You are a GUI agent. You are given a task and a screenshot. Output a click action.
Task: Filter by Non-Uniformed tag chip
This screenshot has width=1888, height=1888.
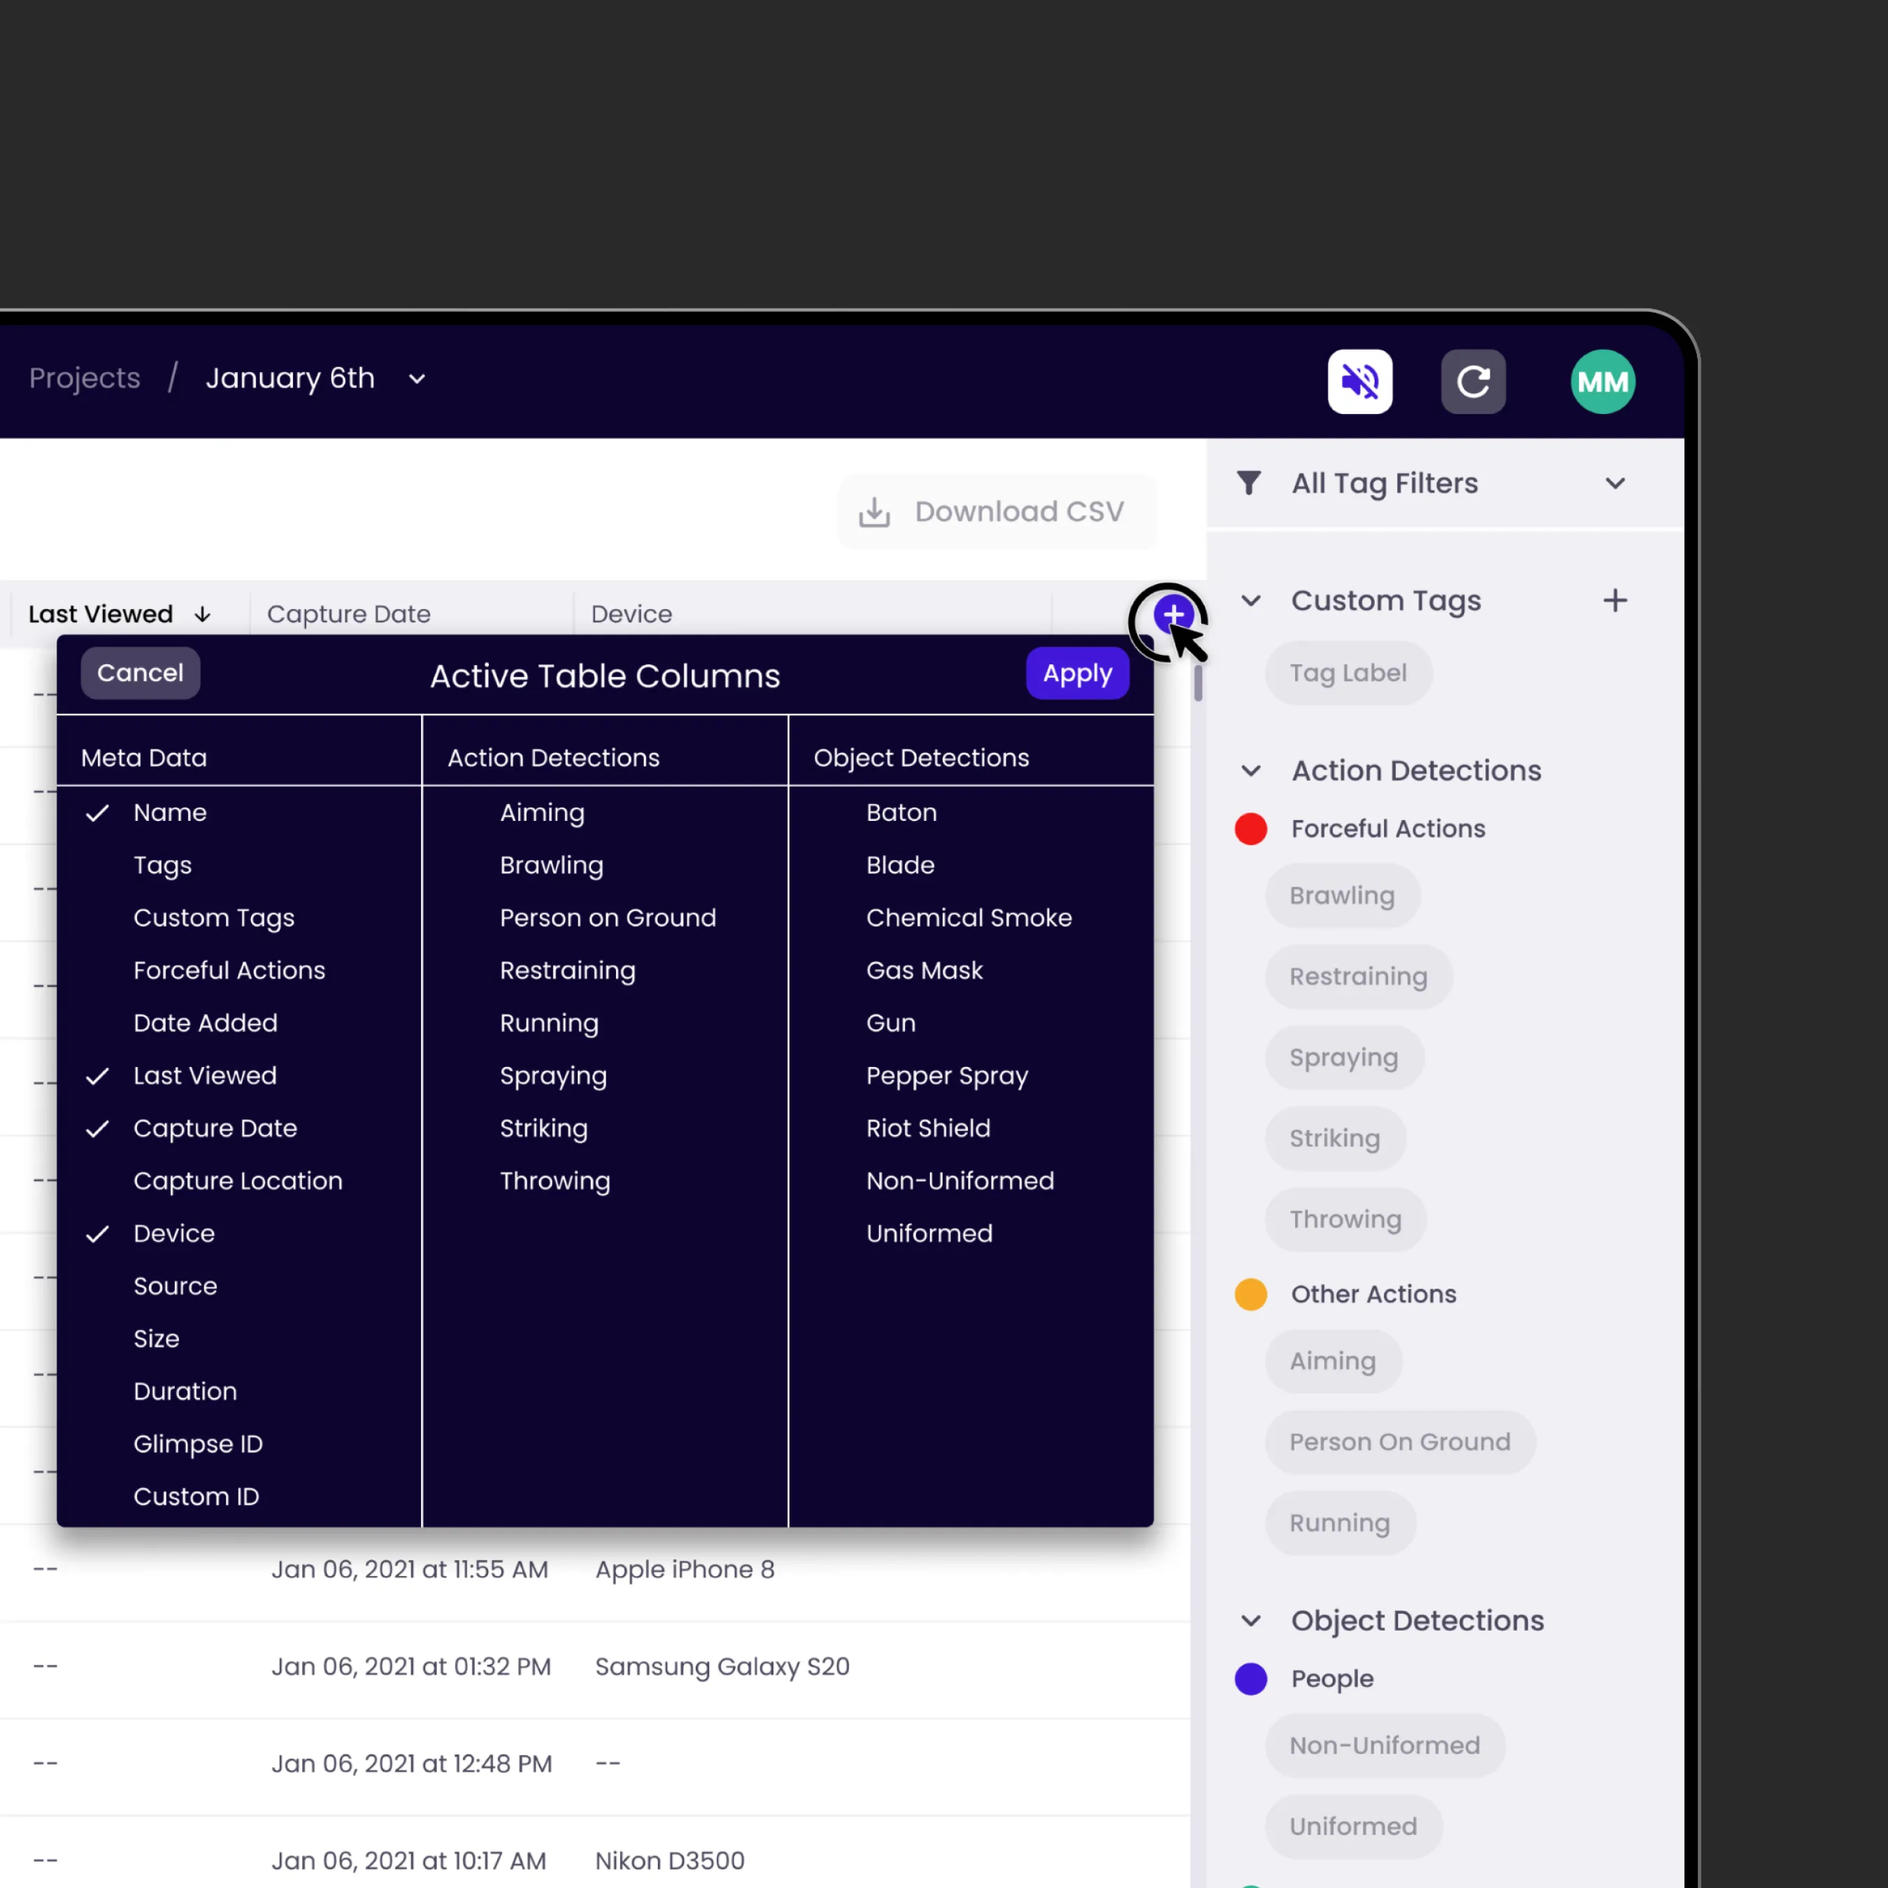1385,1745
